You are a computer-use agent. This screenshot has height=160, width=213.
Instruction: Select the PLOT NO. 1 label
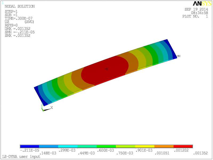pos(195,16)
